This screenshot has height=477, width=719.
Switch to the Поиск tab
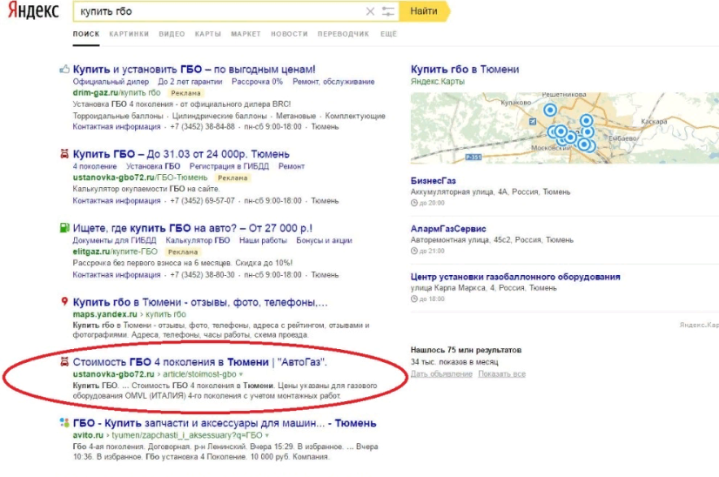[86, 34]
